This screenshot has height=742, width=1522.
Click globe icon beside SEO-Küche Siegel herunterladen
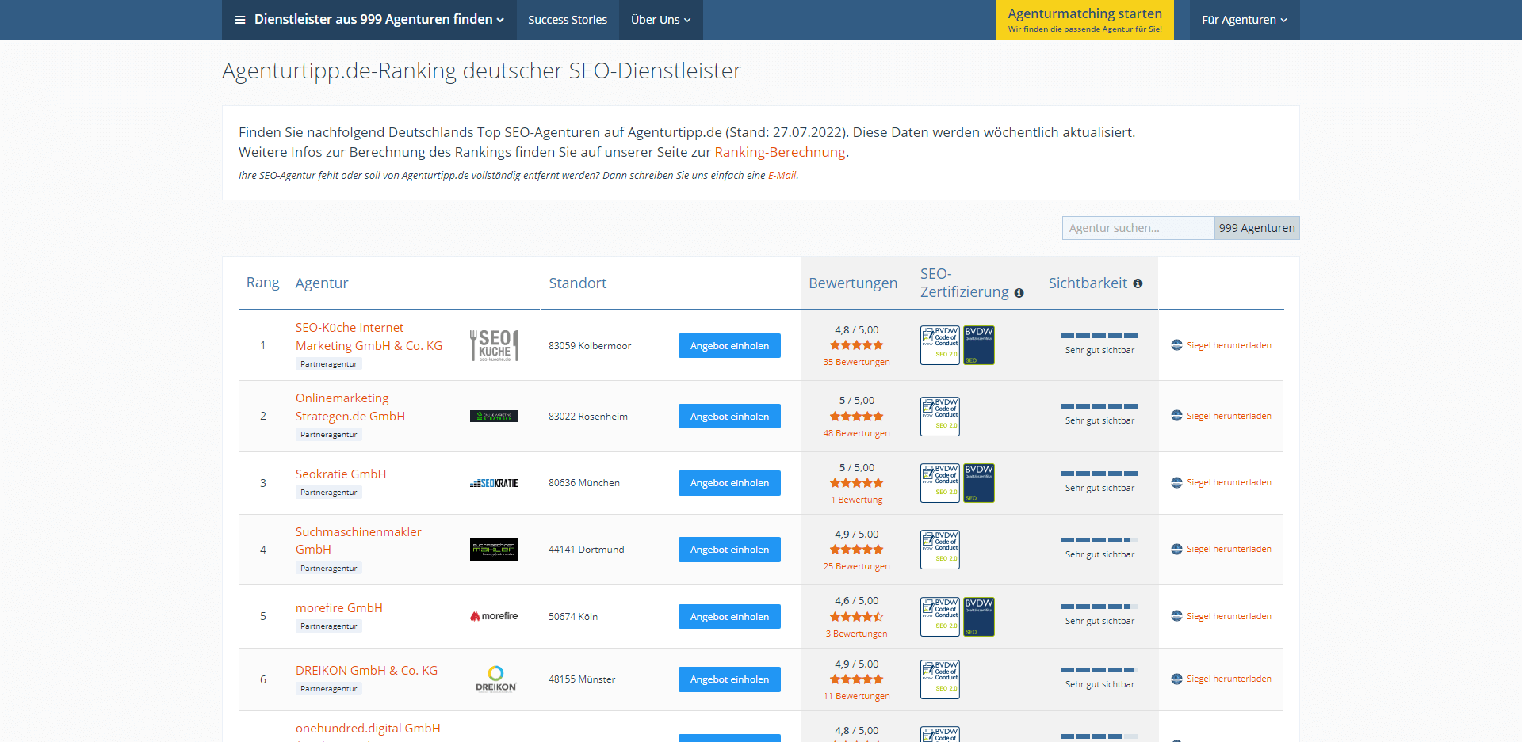(1176, 345)
